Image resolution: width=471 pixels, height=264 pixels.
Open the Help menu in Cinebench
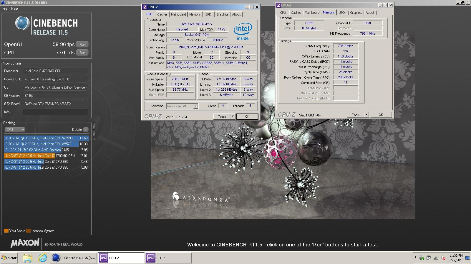point(14,9)
